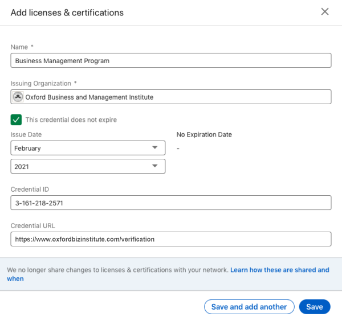
Task: Uncheck This credential does not expire
Action: (x=16, y=120)
